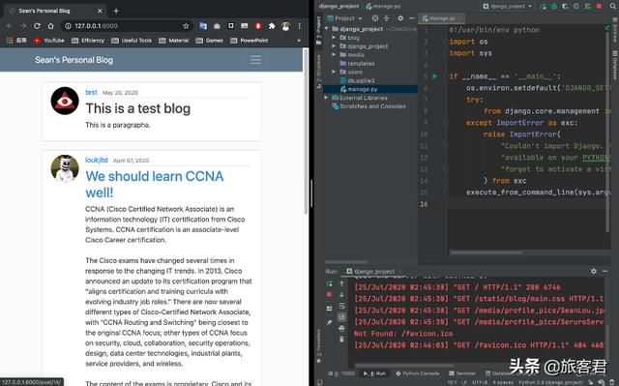Toggle the Structure side tool window

[318, 71]
